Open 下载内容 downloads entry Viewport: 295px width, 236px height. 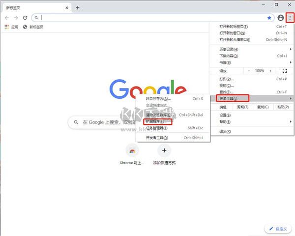point(252,56)
